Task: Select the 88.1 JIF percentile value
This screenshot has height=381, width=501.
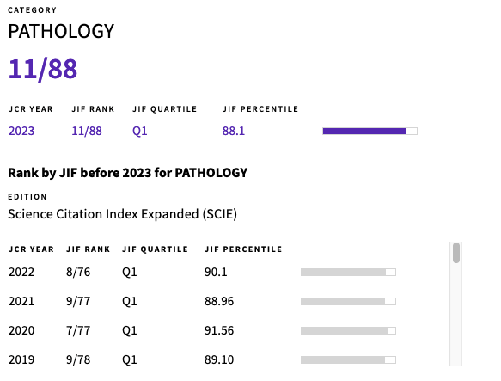Action: (234, 131)
